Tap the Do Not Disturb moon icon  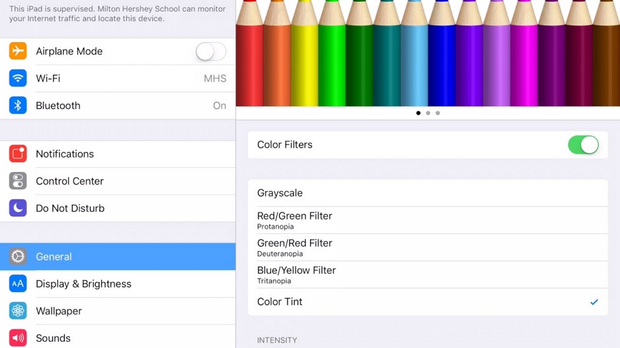click(x=18, y=208)
